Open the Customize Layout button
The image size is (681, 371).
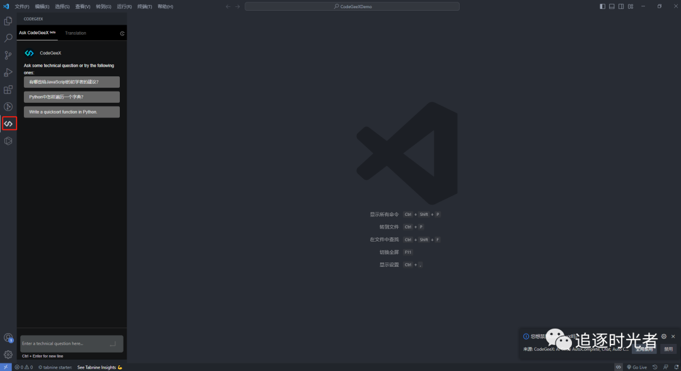pos(631,6)
